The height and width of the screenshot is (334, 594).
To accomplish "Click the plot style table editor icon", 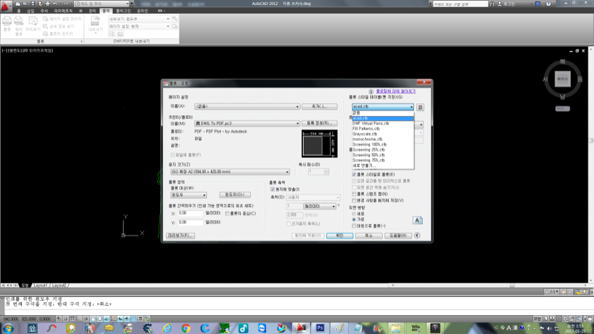I will click(x=420, y=107).
